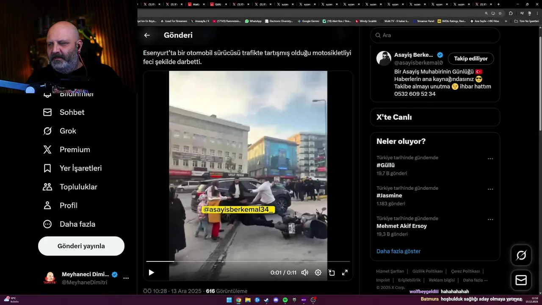Viewport: 542px width, 305px height.
Task: Open Profil page
Action: (x=60, y=205)
